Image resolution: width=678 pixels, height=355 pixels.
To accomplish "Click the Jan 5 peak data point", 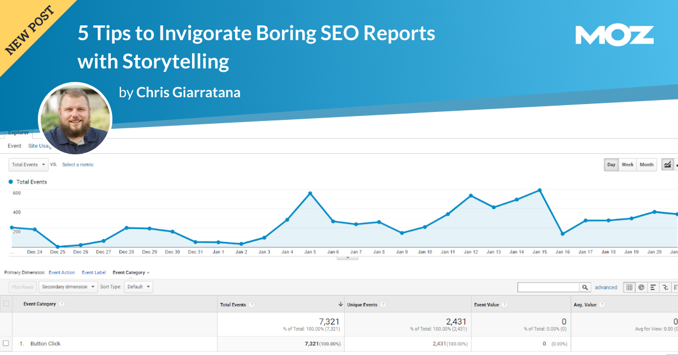I will coord(310,193).
